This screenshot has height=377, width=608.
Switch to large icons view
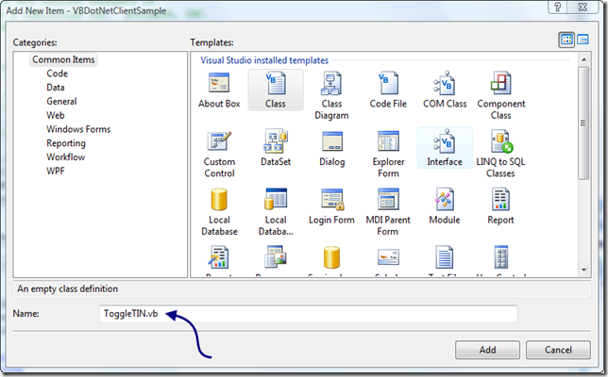pyautogui.click(x=566, y=40)
